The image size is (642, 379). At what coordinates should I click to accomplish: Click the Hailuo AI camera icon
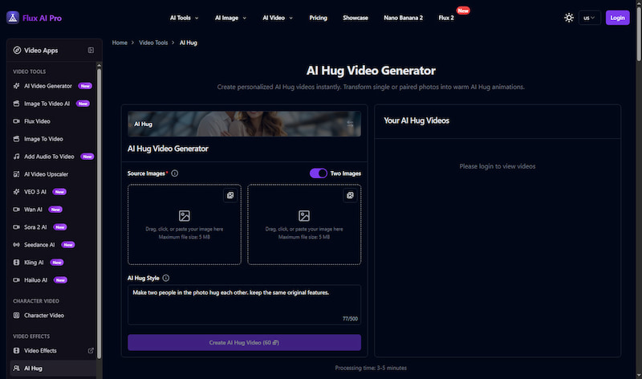point(16,280)
